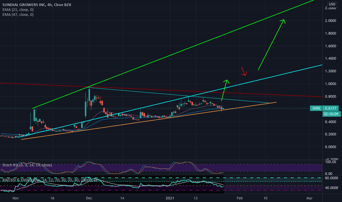Click the Dec date on time axis
The width and height of the screenshot is (342, 202).
tap(89, 198)
